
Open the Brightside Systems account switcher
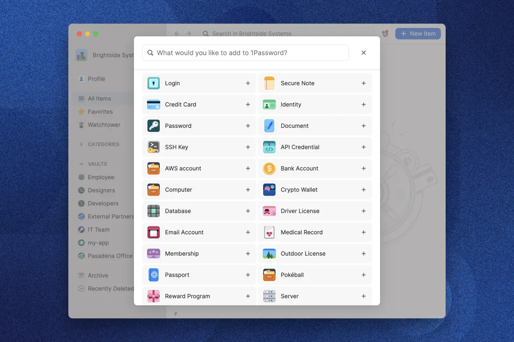105,55
